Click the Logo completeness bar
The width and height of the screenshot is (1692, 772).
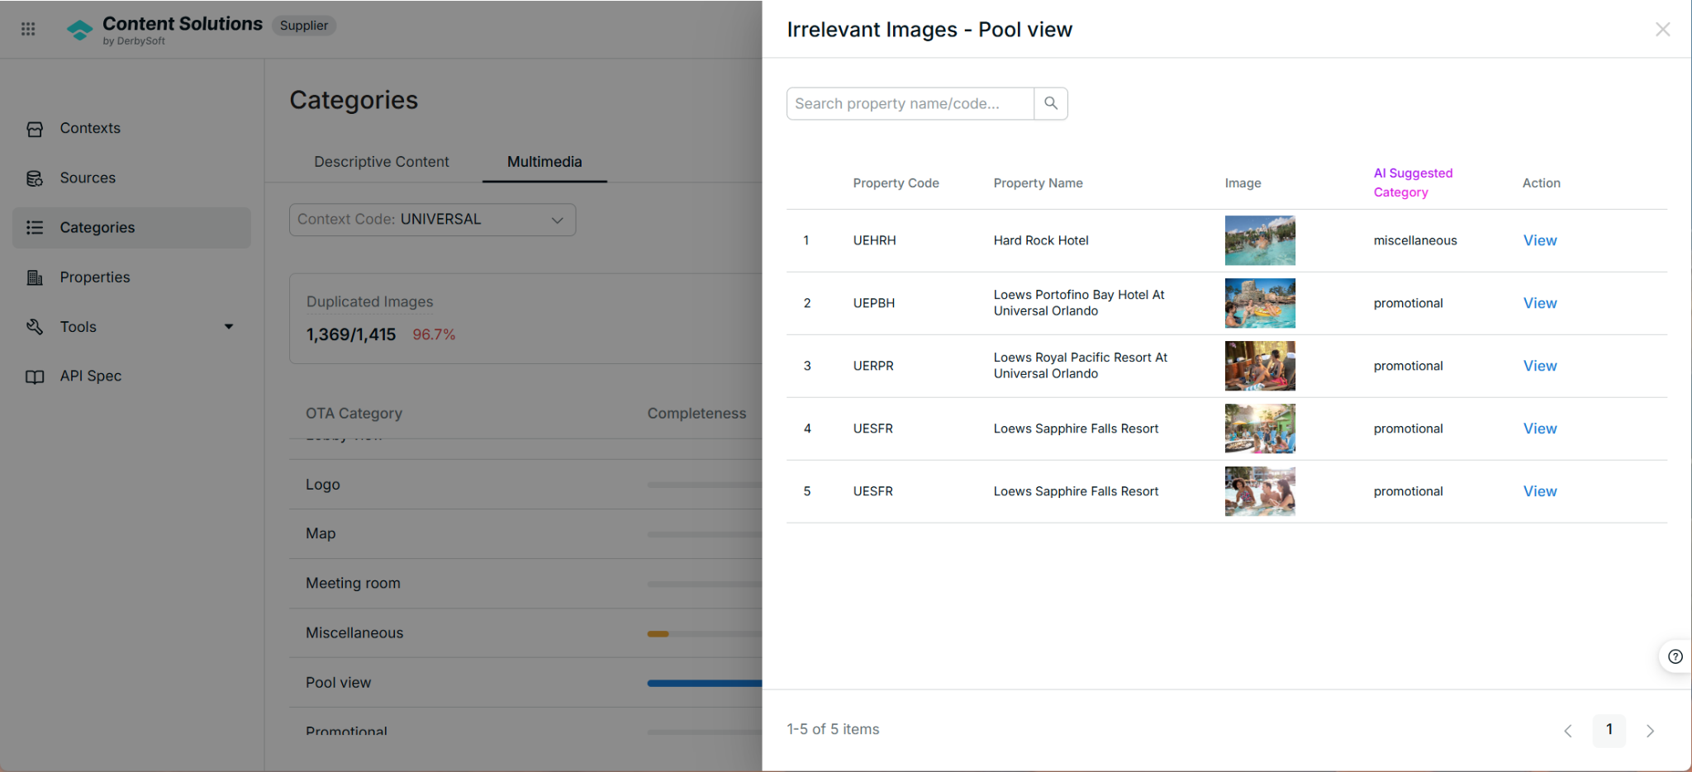[x=705, y=485]
